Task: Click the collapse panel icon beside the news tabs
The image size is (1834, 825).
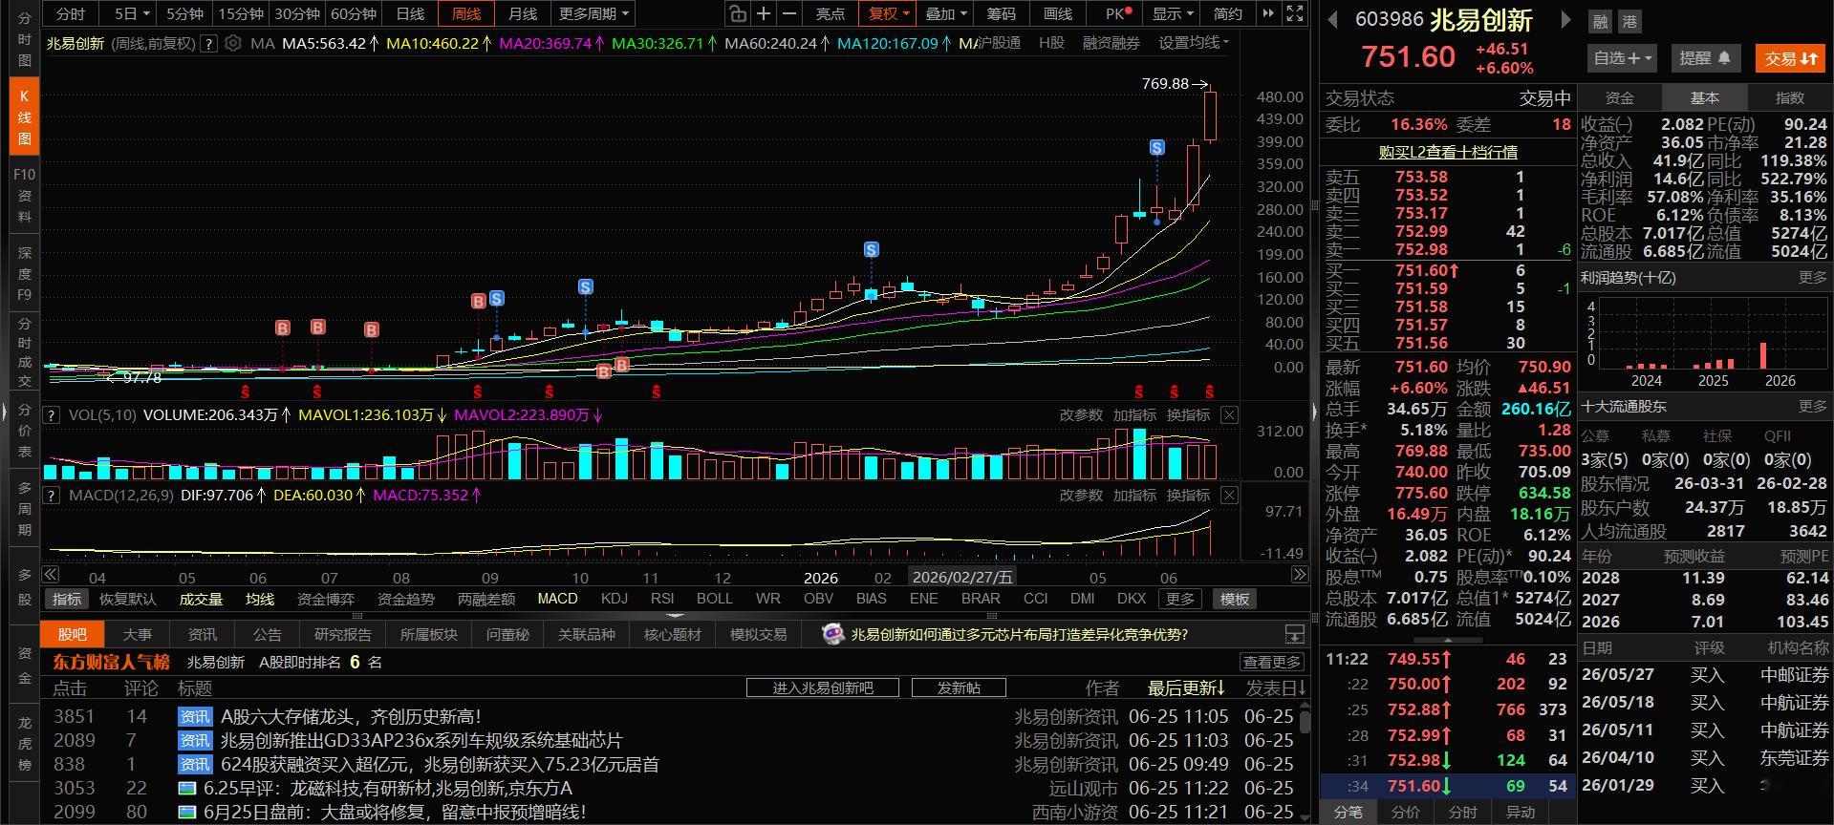Action: coord(1294,635)
